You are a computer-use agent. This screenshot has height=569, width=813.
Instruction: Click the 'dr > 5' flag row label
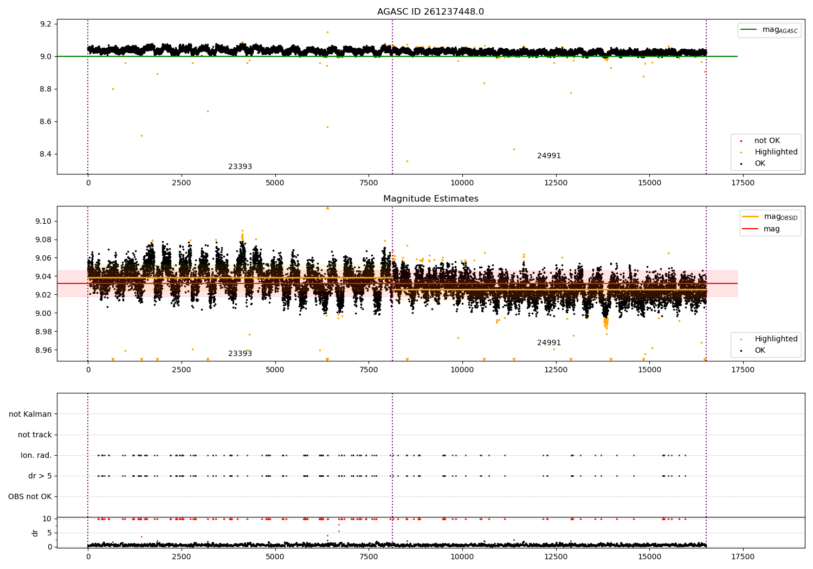(40, 476)
